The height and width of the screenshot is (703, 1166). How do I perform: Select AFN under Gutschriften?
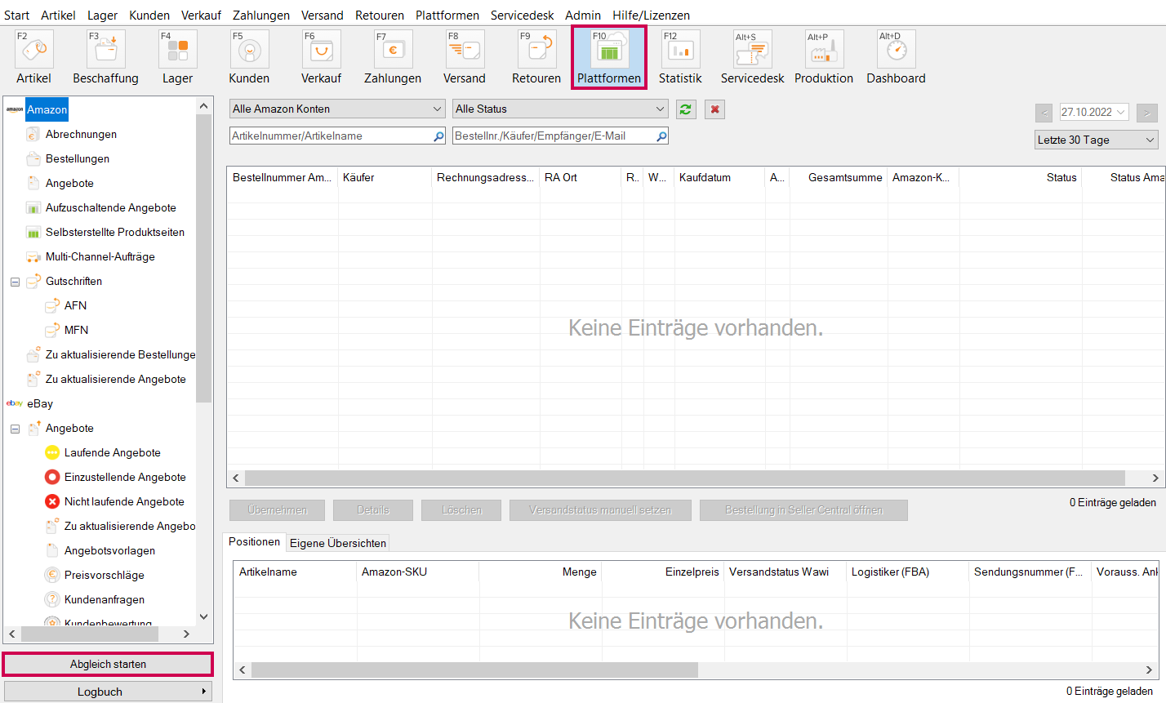click(x=76, y=305)
